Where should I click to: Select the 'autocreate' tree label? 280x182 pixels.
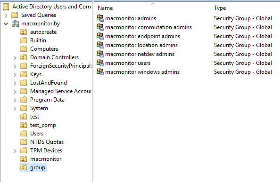[43, 32]
